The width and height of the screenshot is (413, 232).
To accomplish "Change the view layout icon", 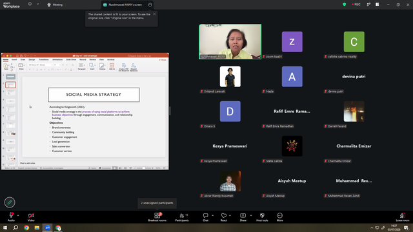I will click(x=377, y=5).
